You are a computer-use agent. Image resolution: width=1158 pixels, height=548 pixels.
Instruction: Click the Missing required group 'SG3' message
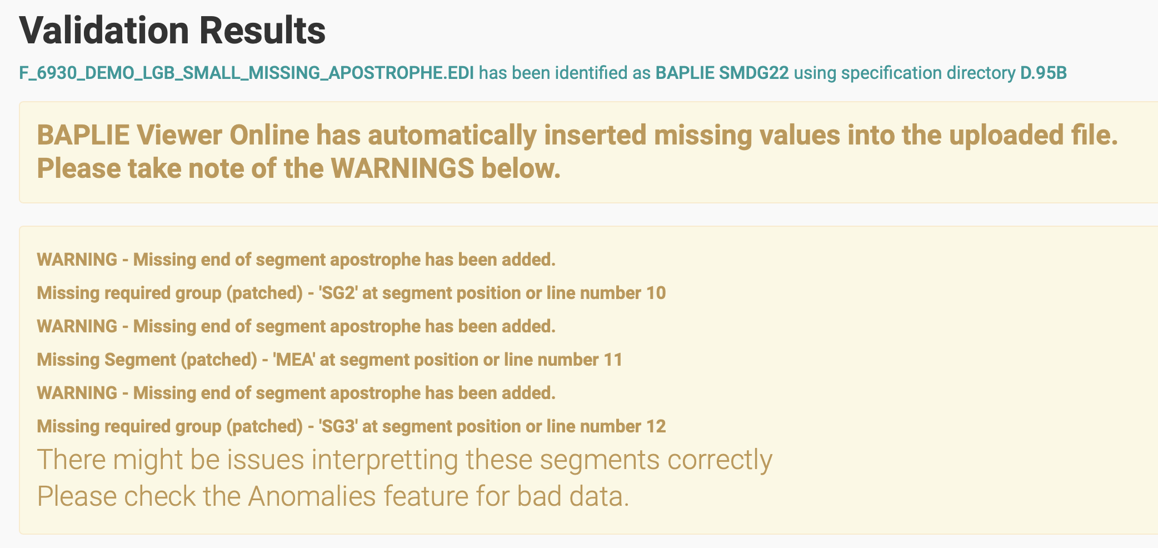click(x=351, y=426)
